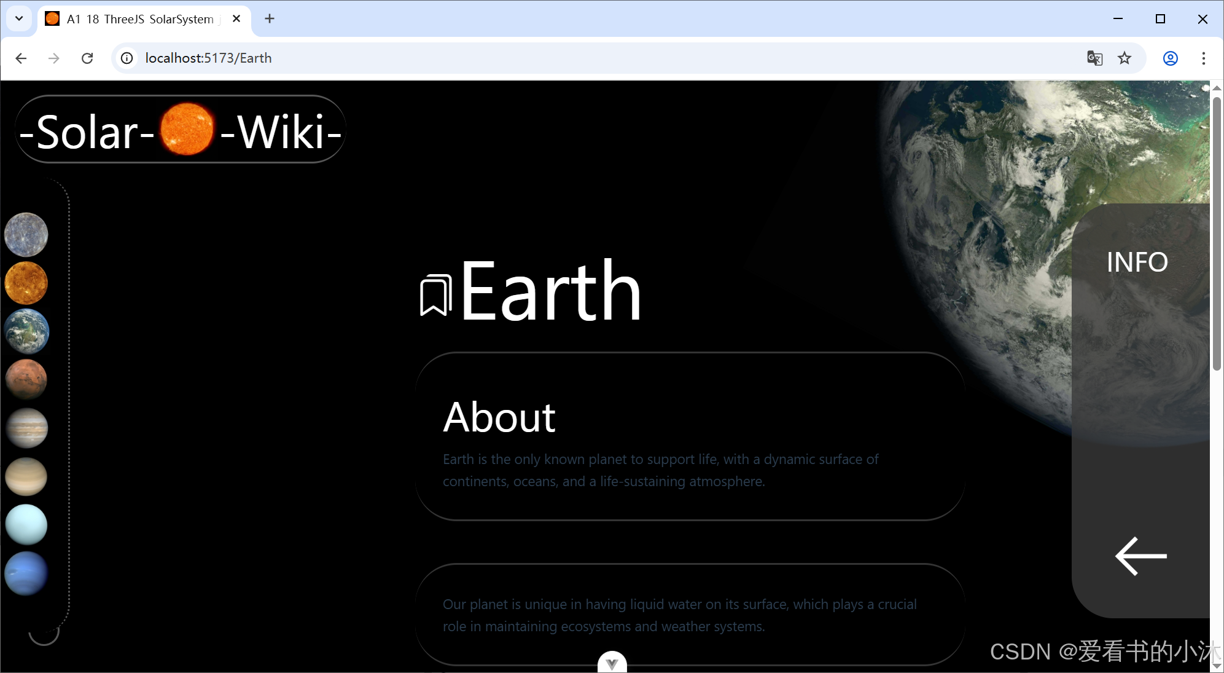
Task: Bookmark this page with star icon
Action: click(x=1125, y=58)
